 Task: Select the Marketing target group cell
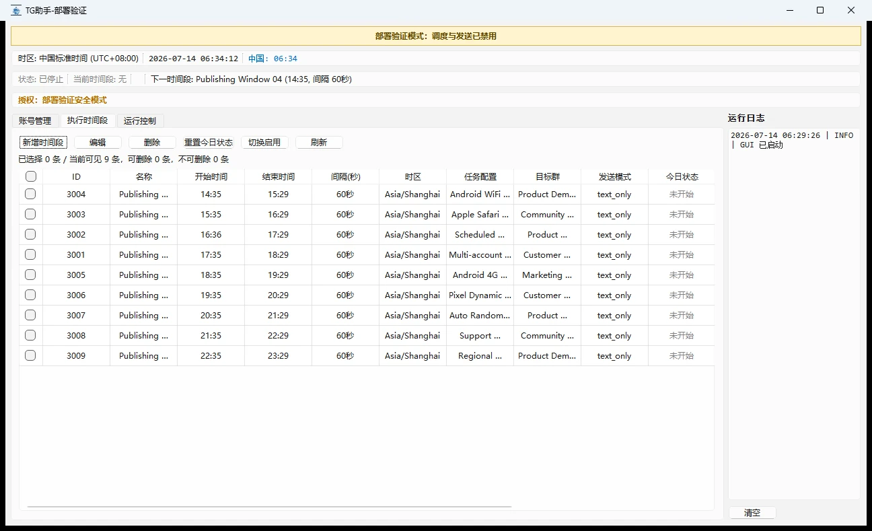547,275
